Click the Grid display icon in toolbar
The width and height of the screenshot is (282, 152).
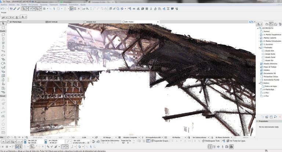coord(44,8)
